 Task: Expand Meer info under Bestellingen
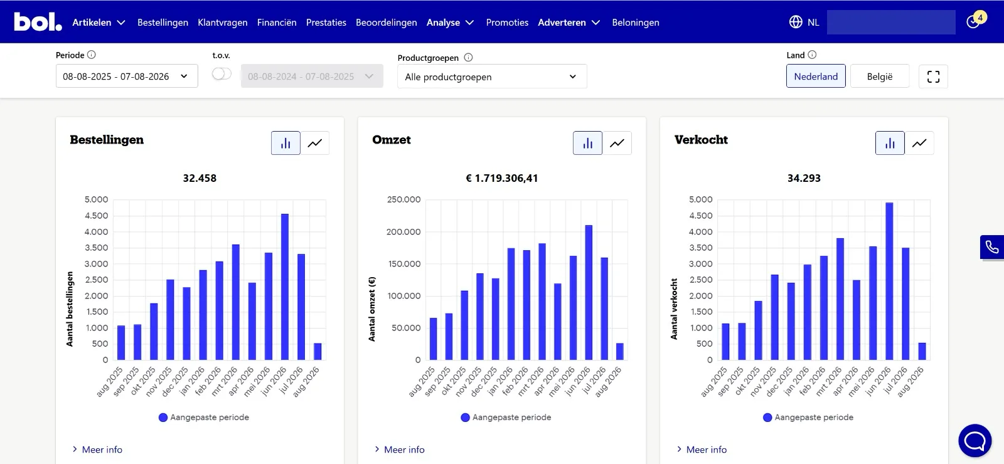[x=97, y=450]
